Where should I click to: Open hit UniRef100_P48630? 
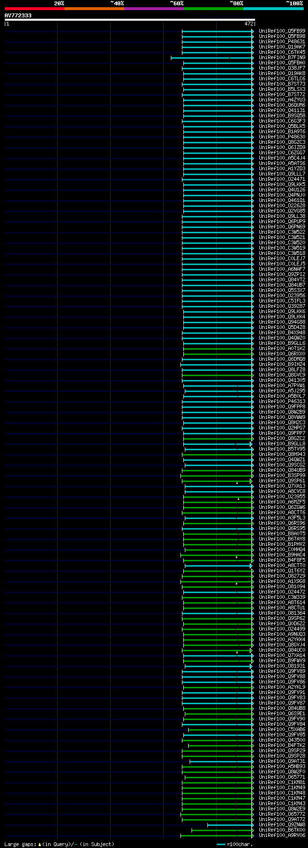click(x=282, y=137)
